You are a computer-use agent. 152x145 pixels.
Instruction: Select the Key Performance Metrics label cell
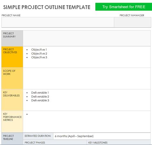tap(12, 122)
